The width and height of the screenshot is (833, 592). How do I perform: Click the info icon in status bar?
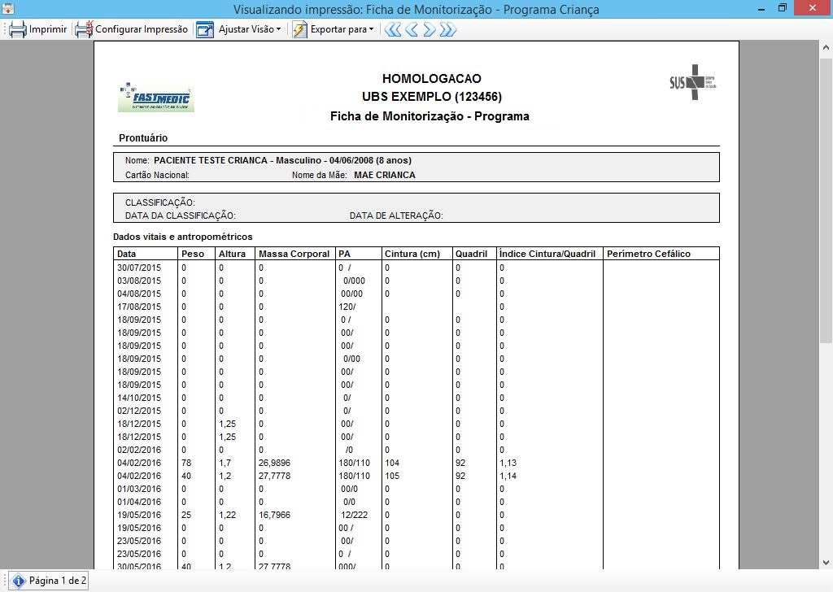pos(18,581)
